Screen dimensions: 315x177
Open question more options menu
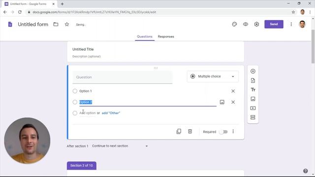[x=233, y=131]
